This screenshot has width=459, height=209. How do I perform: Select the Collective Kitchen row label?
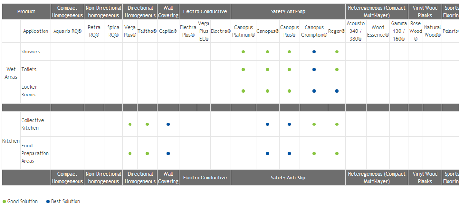tap(33, 124)
